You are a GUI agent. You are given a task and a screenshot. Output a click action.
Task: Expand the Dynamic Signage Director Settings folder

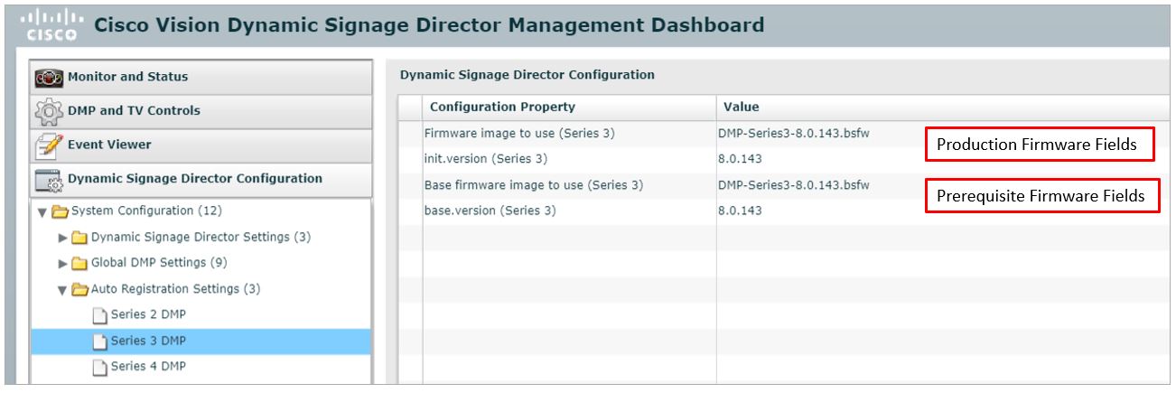62,238
